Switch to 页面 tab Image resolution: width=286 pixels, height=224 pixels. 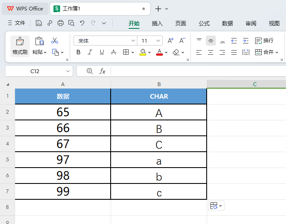click(180, 23)
